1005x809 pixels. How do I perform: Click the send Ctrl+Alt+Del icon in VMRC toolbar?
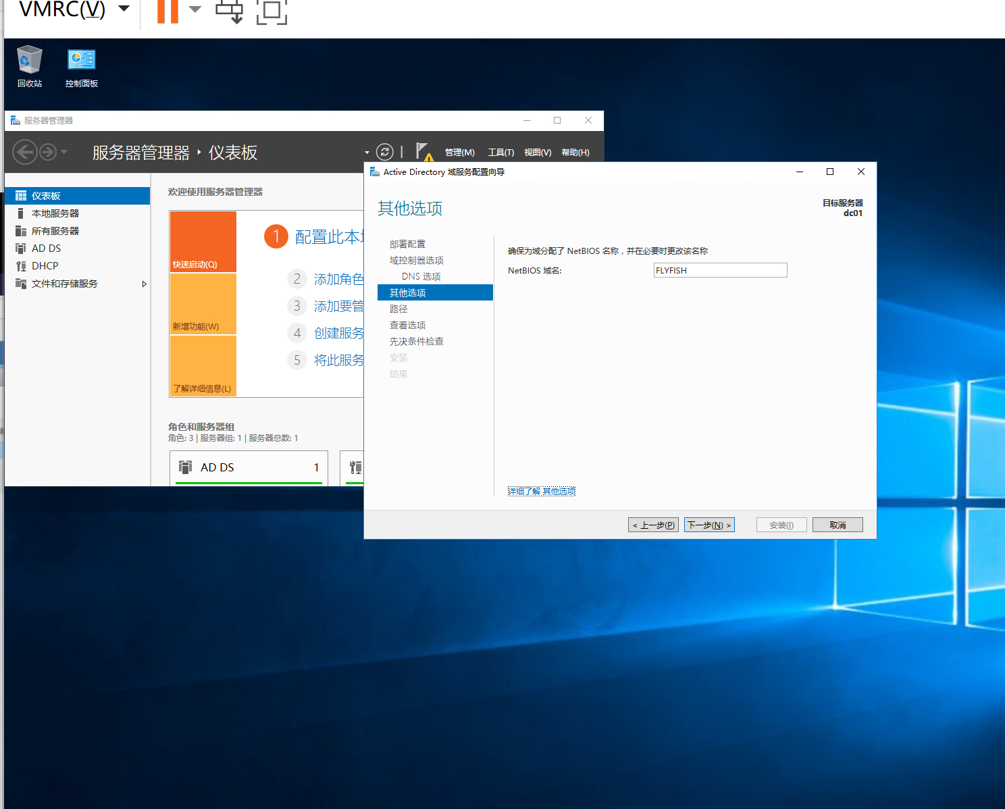point(230,11)
